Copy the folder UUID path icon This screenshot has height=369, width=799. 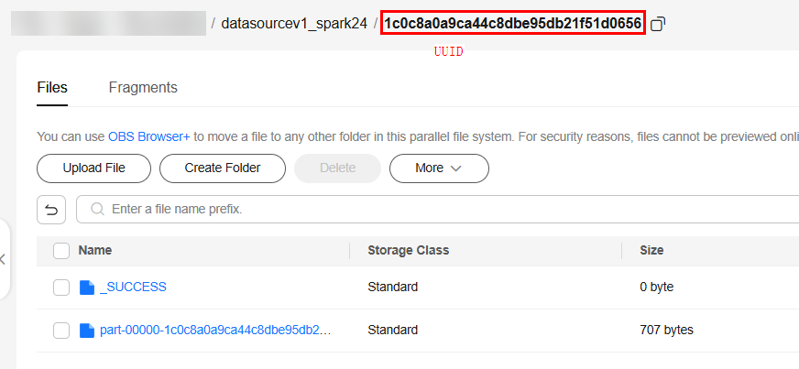click(x=658, y=24)
